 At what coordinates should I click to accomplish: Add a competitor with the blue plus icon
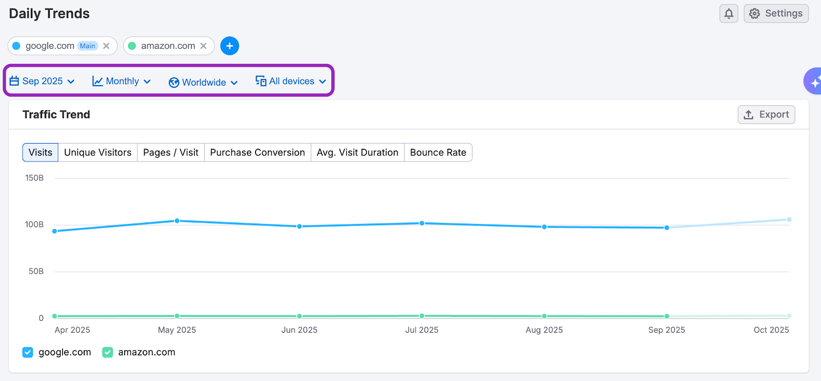[x=229, y=46]
